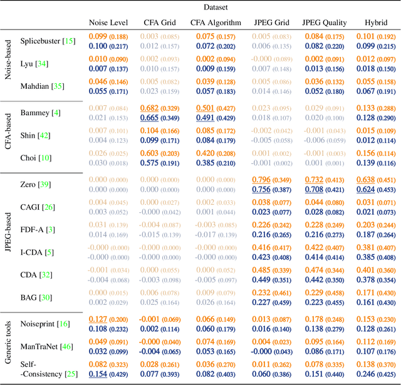Open citation [30] next to BAG
Image resolution: width=401 pixels, height=385 pixels.
46,297
